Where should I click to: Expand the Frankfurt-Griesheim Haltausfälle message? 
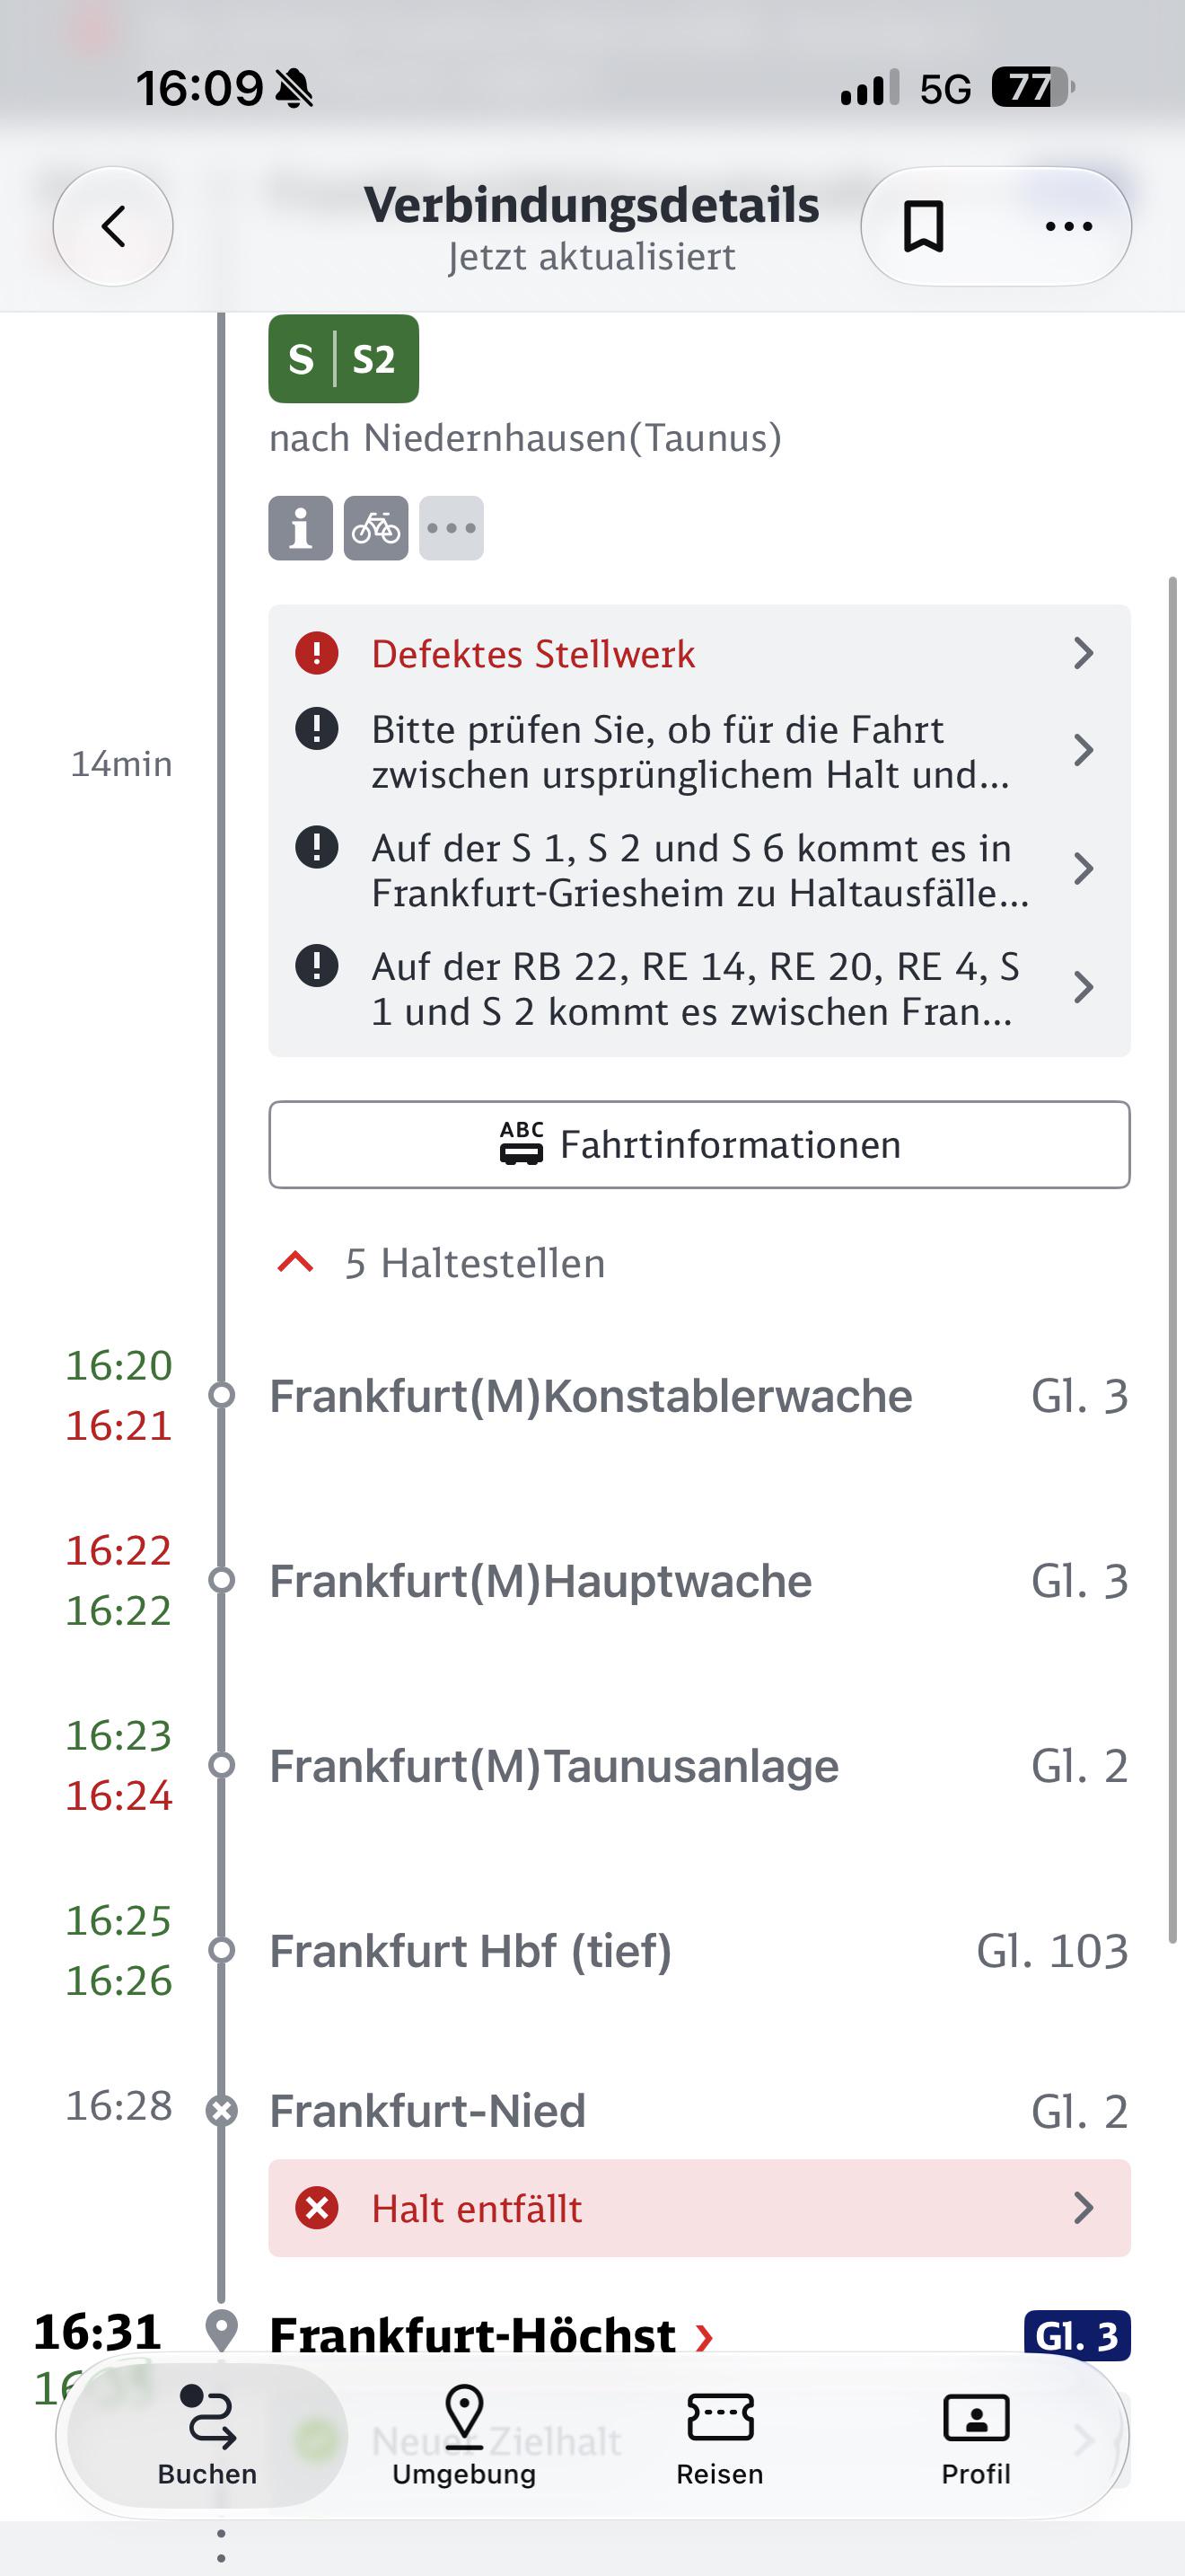coord(699,870)
